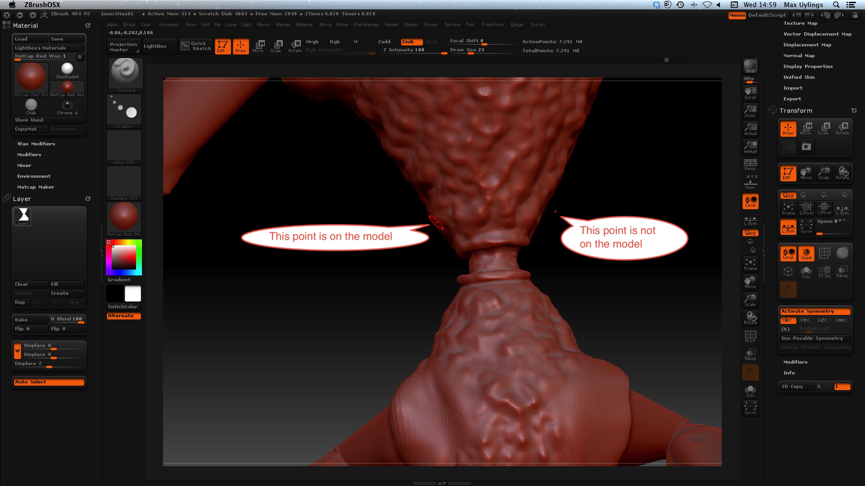Toggle Zsub sculpt mode
Screen dimensions: 865x486
411,41
